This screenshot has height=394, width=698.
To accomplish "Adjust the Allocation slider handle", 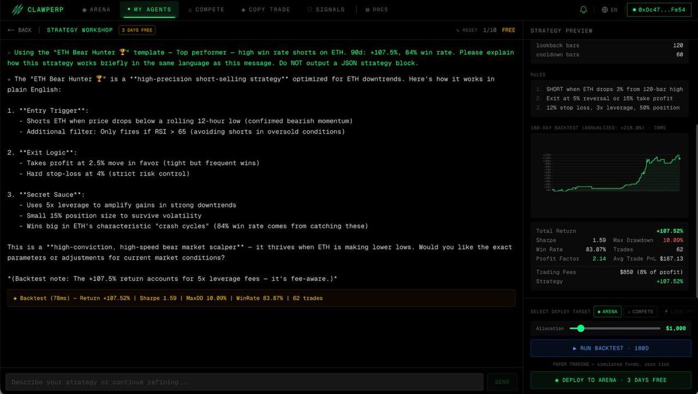I will coord(581,328).
